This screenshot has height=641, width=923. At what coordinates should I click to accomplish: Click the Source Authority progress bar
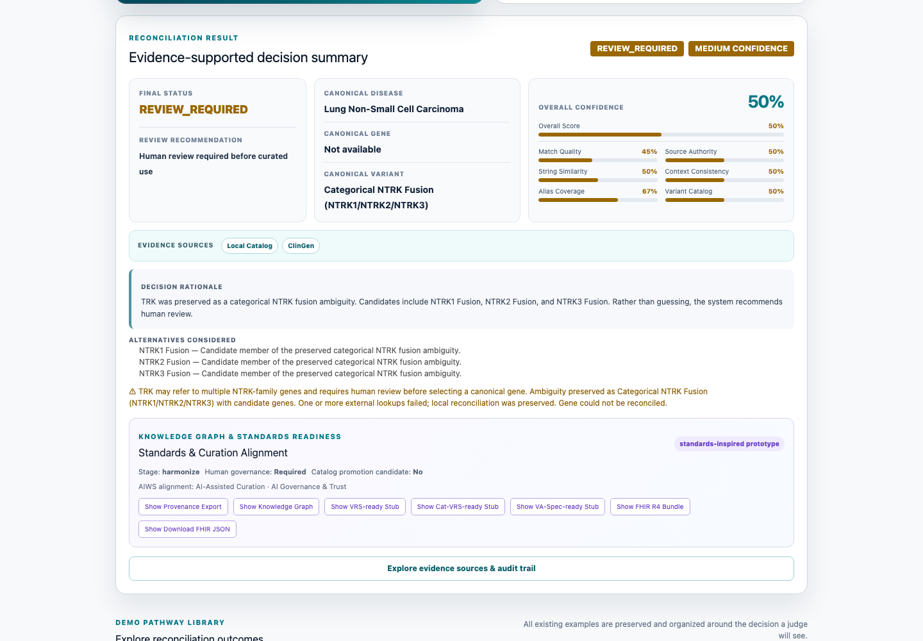[724, 160]
